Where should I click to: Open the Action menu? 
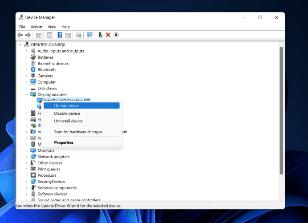[x=36, y=27]
